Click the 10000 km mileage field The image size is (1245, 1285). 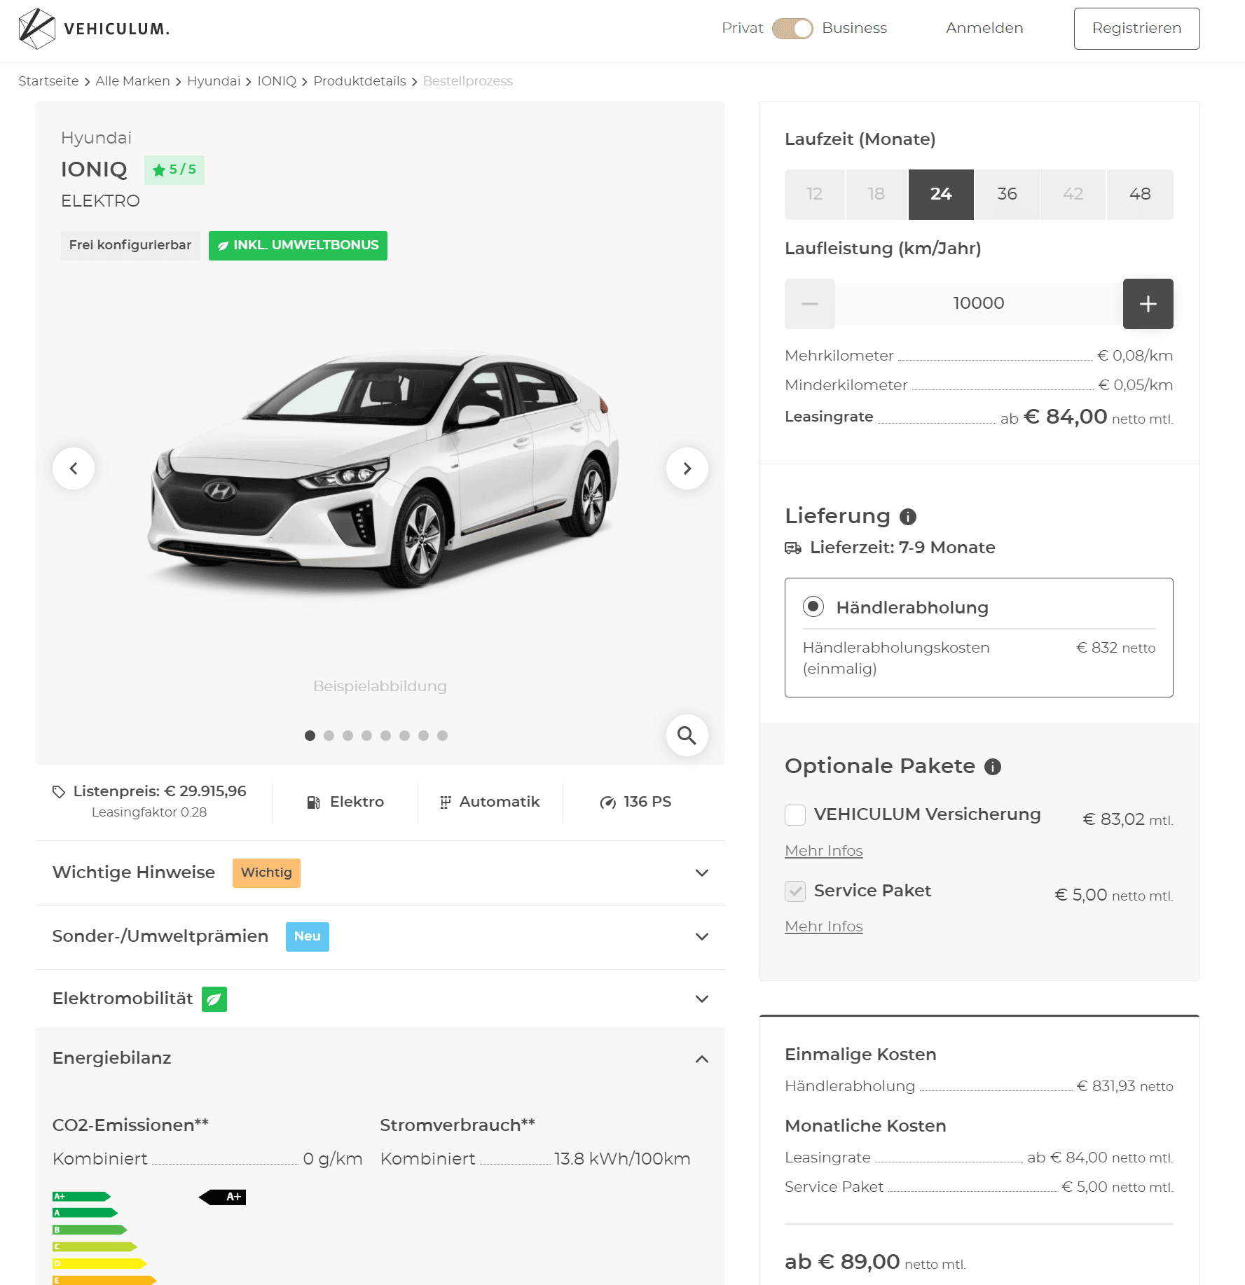click(979, 304)
